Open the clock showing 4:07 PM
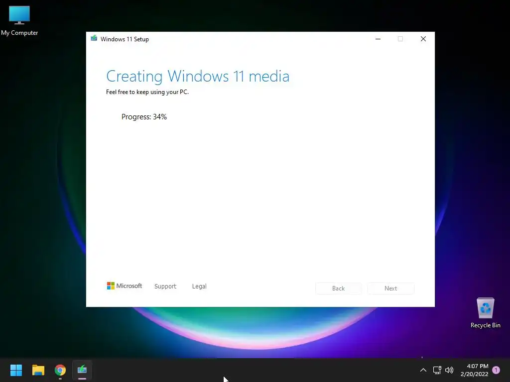This screenshot has width=510, height=382. (474, 370)
